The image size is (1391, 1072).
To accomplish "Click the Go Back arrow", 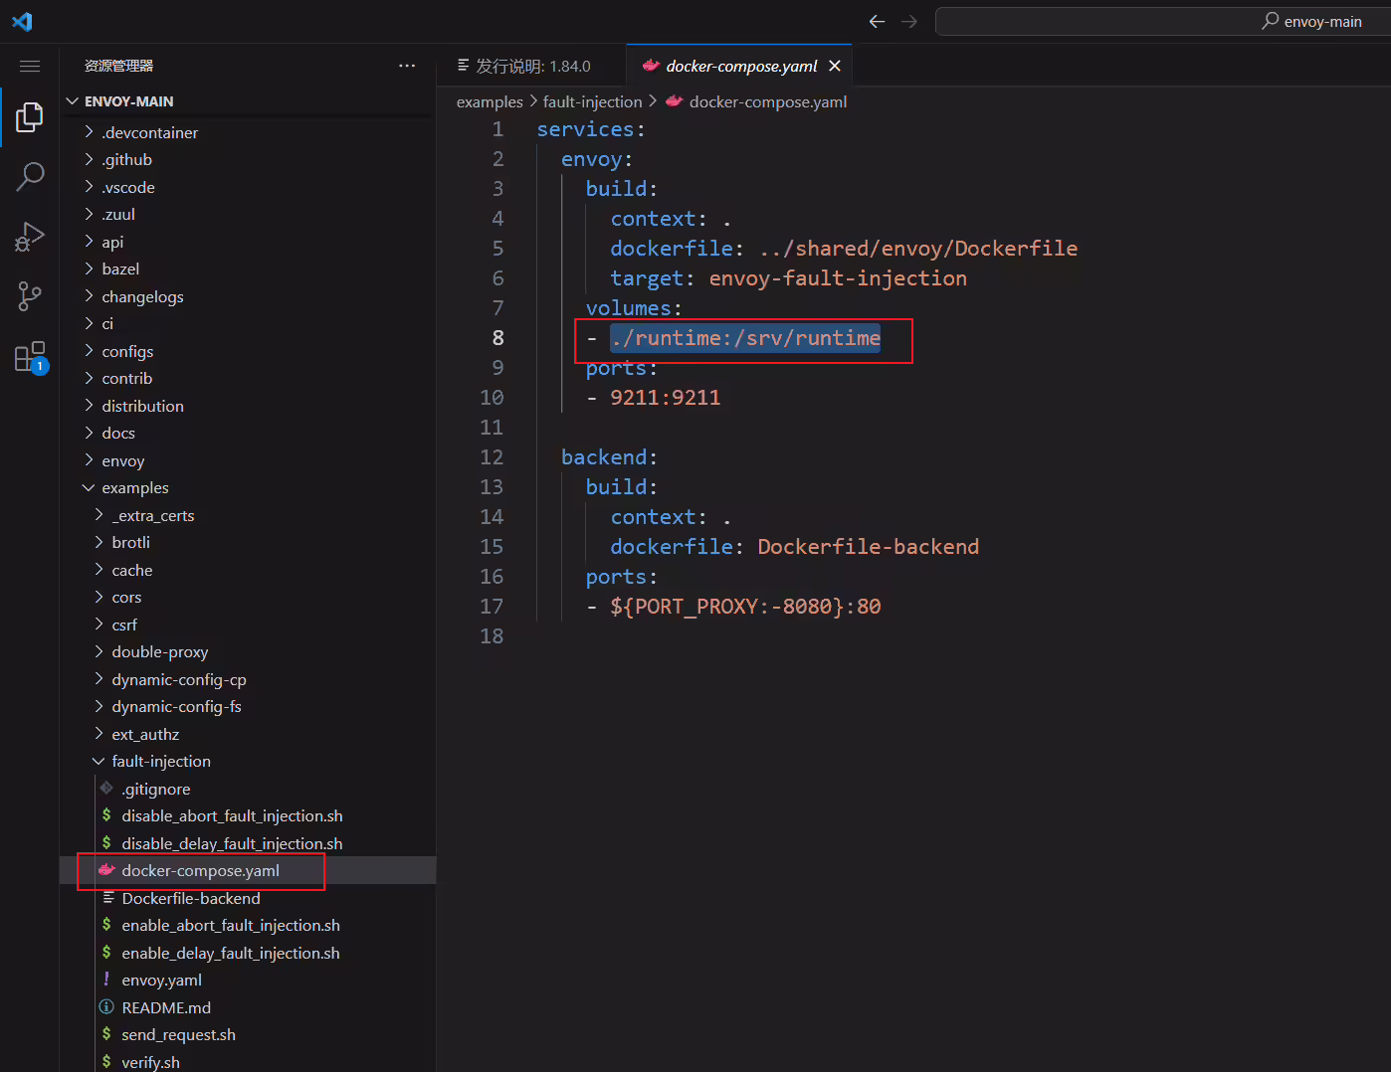I will (x=877, y=22).
